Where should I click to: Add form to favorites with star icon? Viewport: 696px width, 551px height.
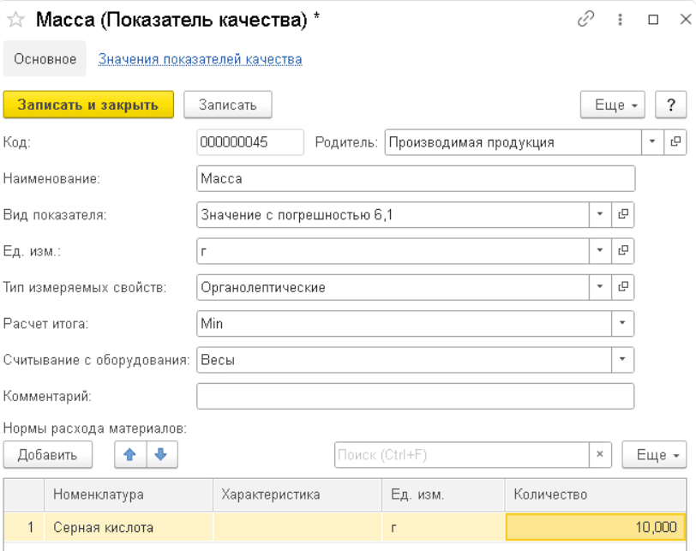tap(15, 20)
